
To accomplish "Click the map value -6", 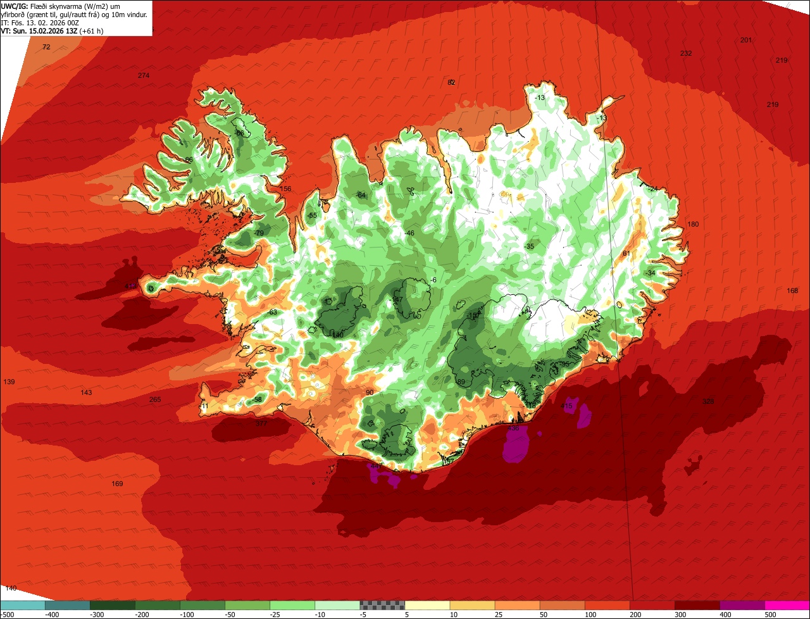I will click(x=433, y=280).
